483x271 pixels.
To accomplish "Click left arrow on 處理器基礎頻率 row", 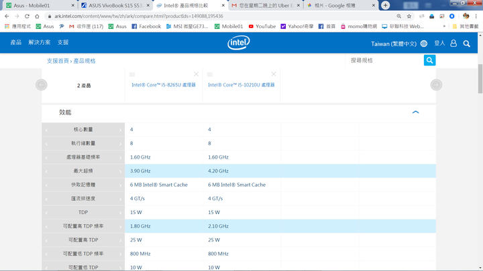I will pos(46,158).
